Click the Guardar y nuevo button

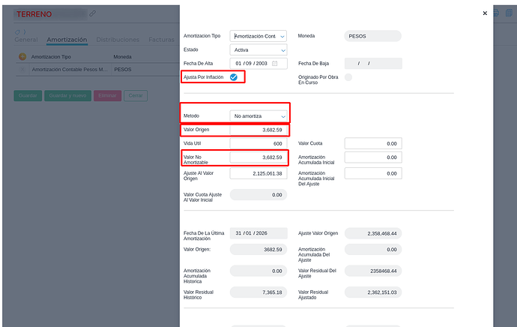pos(68,96)
